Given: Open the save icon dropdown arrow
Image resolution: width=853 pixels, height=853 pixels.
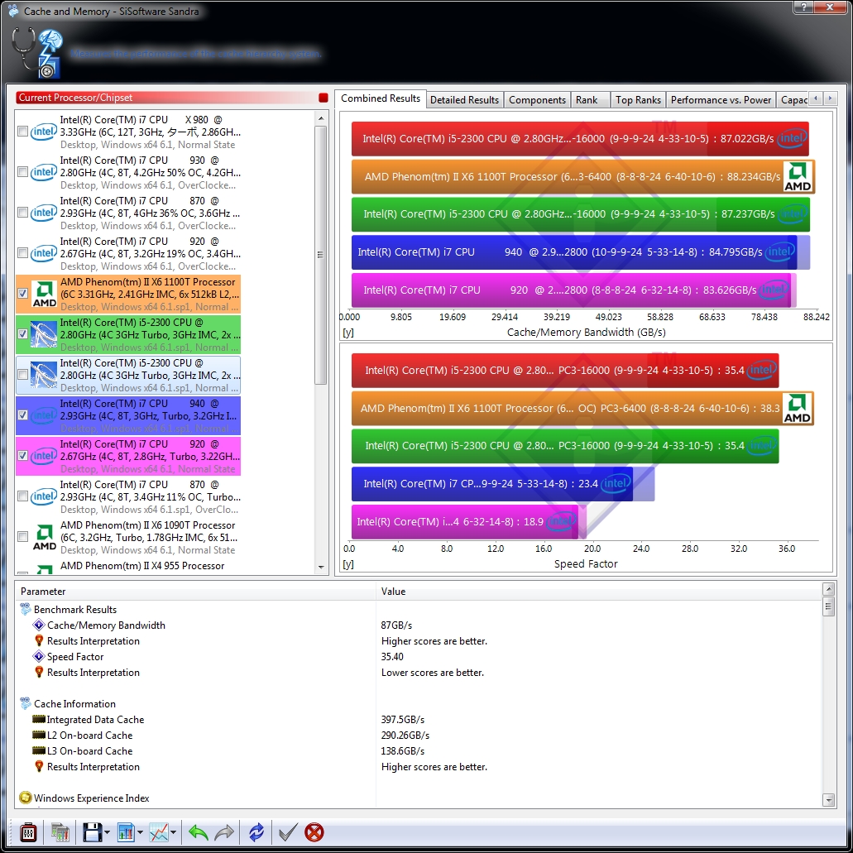Looking at the screenshot, I should (x=107, y=833).
